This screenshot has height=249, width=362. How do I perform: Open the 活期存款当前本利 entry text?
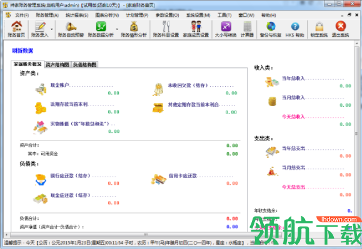69,104
